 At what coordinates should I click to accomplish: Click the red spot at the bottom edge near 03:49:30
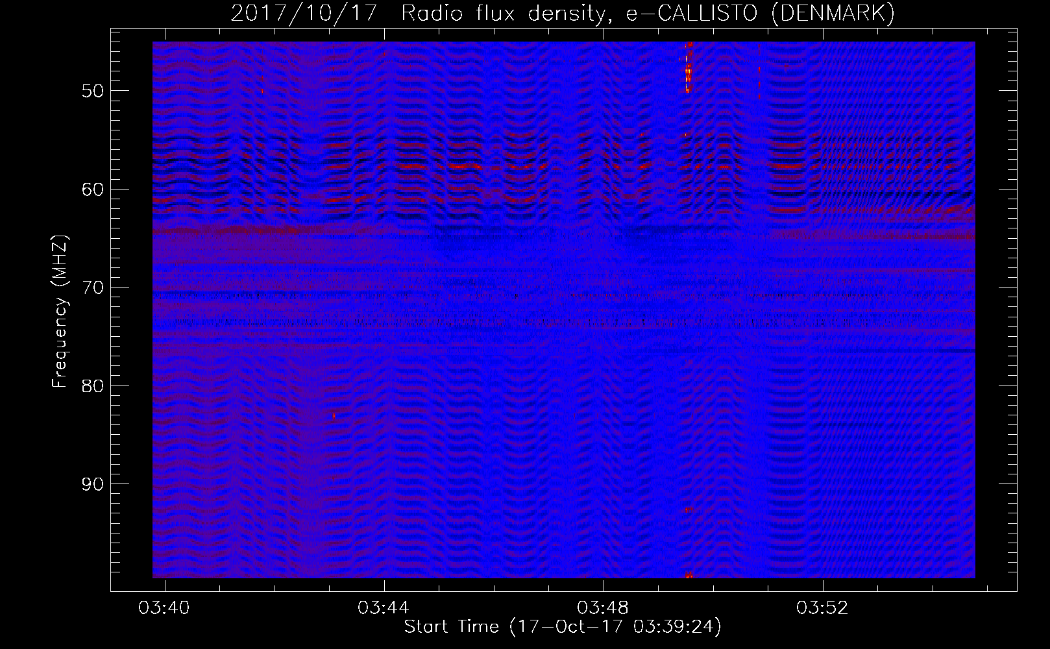coord(689,575)
